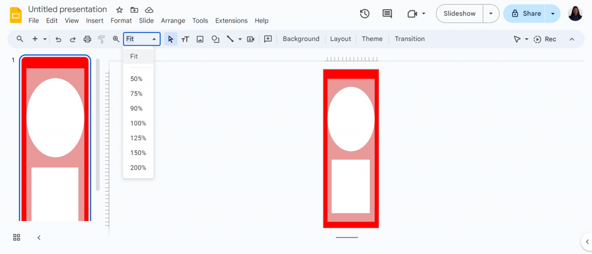The width and height of the screenshot is (592, 254).
Task: Redo the last action
Action: 73,39
